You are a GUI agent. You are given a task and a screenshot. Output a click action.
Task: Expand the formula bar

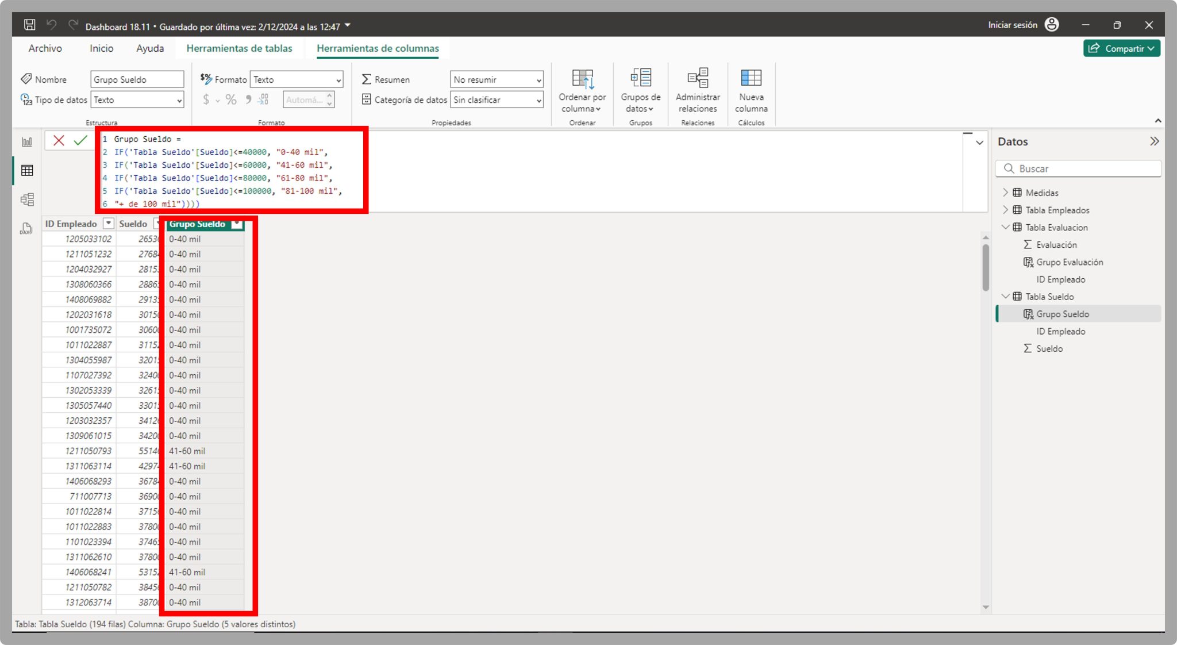[978, 142]
